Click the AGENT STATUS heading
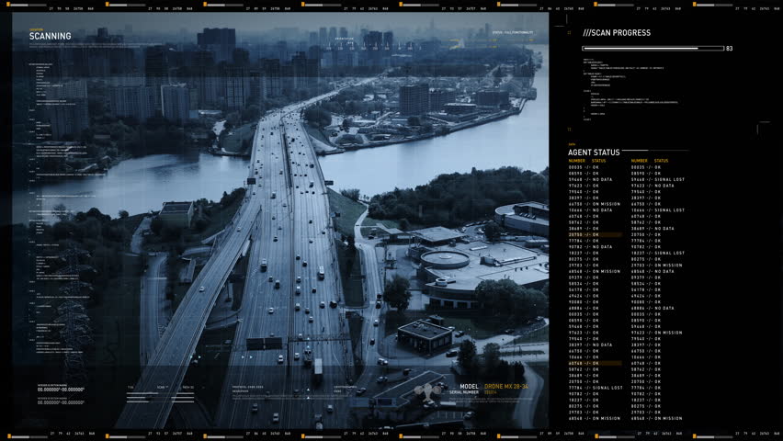Viewport: 783px width, 441px height. pos(594,153)
